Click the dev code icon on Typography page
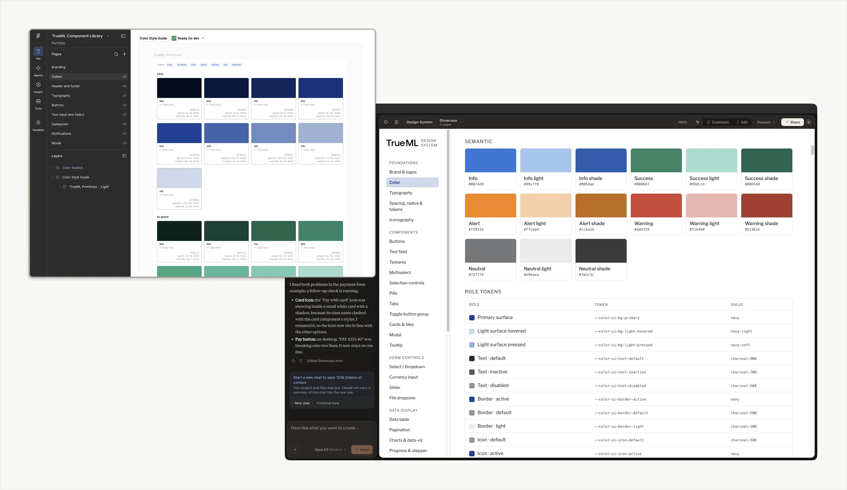Screen dimensions: 847x490 point(124,96)
